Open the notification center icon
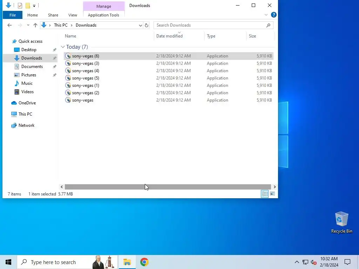Viewport: 359px width, 269px height. (347, 262)
